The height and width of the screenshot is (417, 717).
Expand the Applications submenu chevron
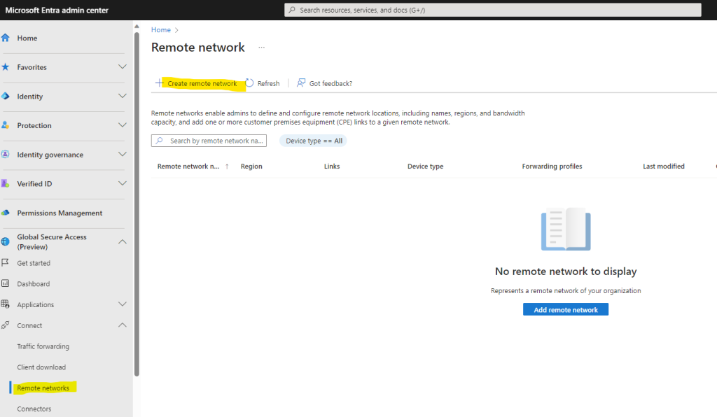point(122,304)
